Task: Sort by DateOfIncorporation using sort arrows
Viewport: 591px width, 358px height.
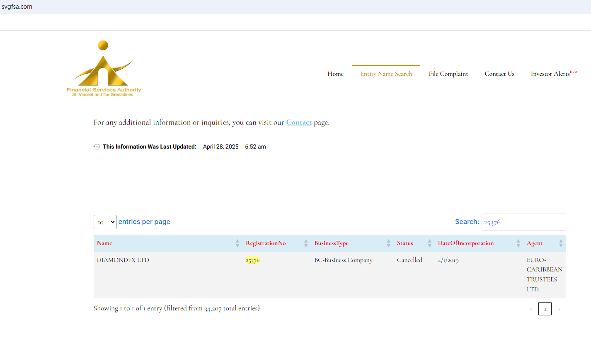Action: 518,243
